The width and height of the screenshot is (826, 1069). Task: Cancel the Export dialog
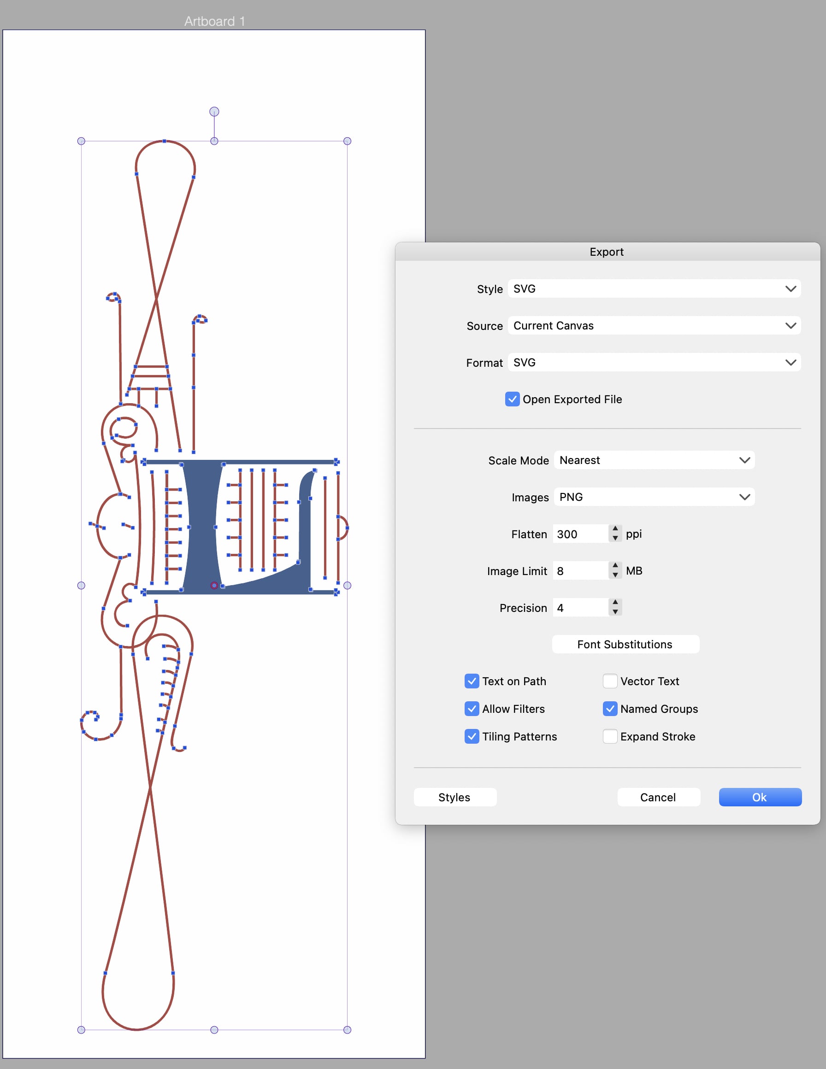658,797
